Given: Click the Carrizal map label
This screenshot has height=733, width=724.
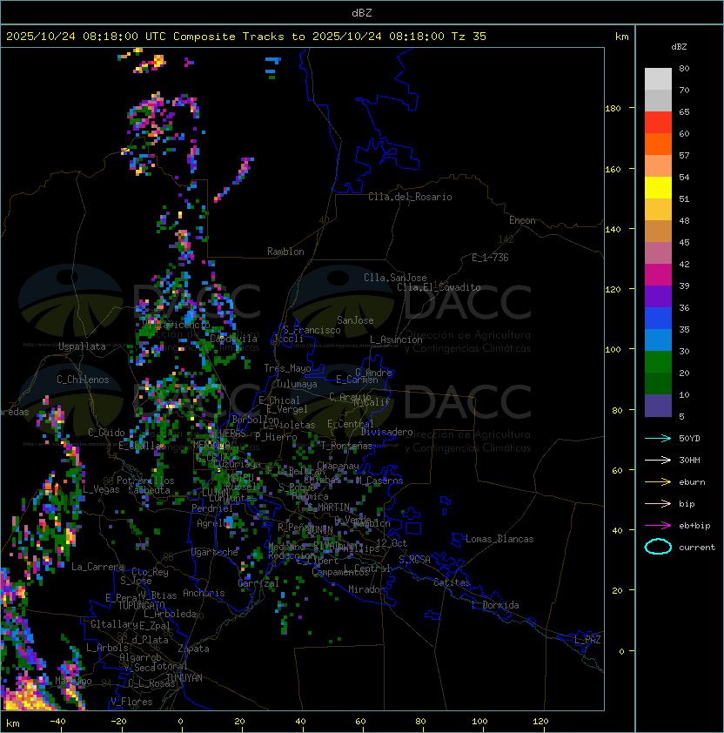Looking at the screenshot, I should [x=258, y=583].
